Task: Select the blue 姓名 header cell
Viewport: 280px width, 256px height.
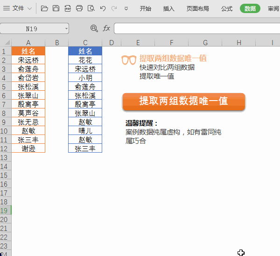Action: coord(85,51)
